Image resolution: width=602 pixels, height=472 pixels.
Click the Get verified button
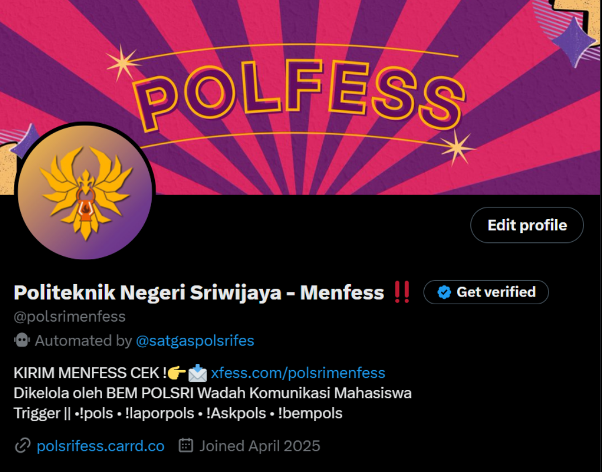click(x=486, y=292)
